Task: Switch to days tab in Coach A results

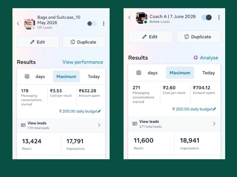Action: [x=153, y=73]
